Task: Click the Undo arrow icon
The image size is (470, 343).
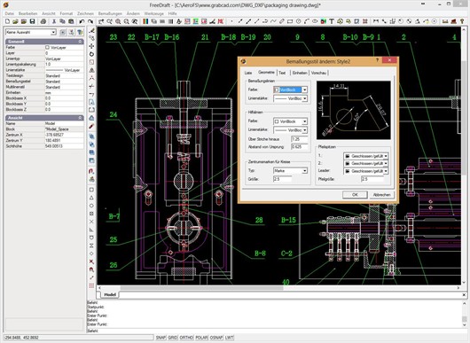Action: coord(82,21)
